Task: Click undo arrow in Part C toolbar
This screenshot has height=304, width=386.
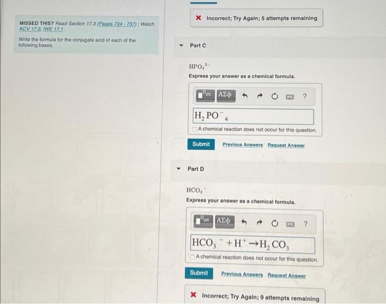Action: tap(245, 96)
